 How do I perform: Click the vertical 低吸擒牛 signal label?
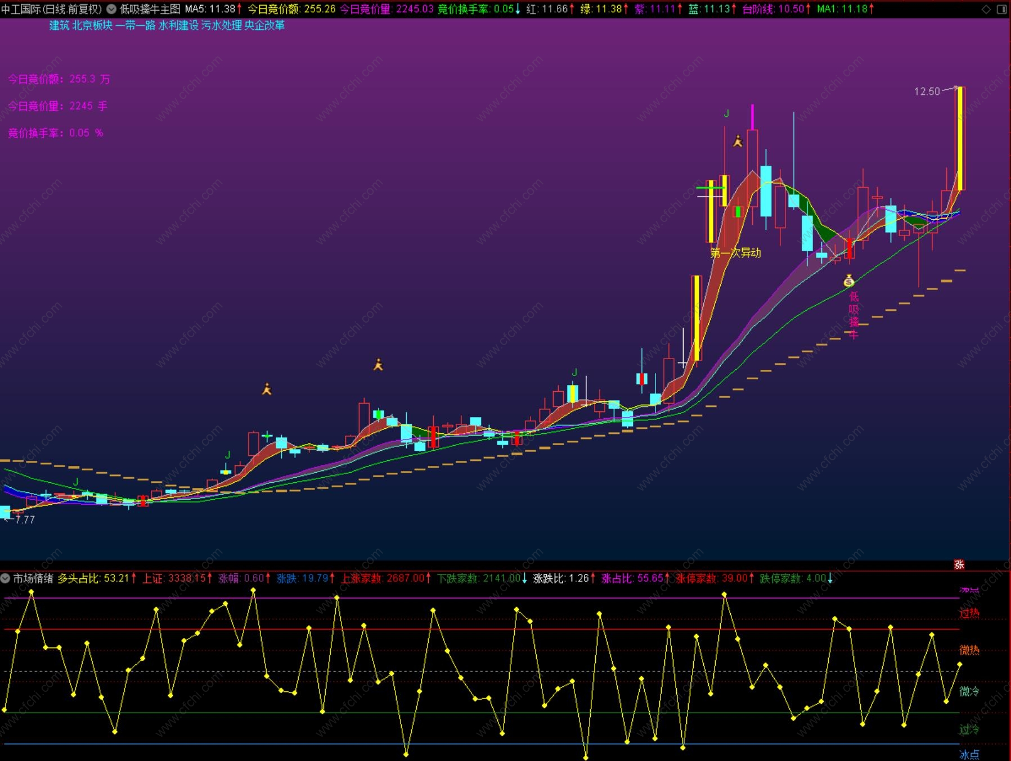point(853,315)
